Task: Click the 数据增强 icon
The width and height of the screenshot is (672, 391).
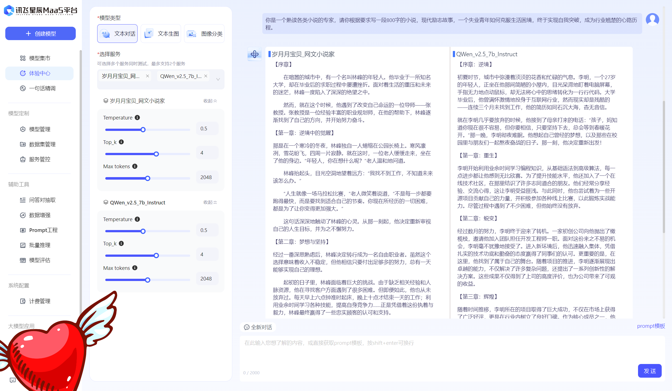Action: click(23, 215)
